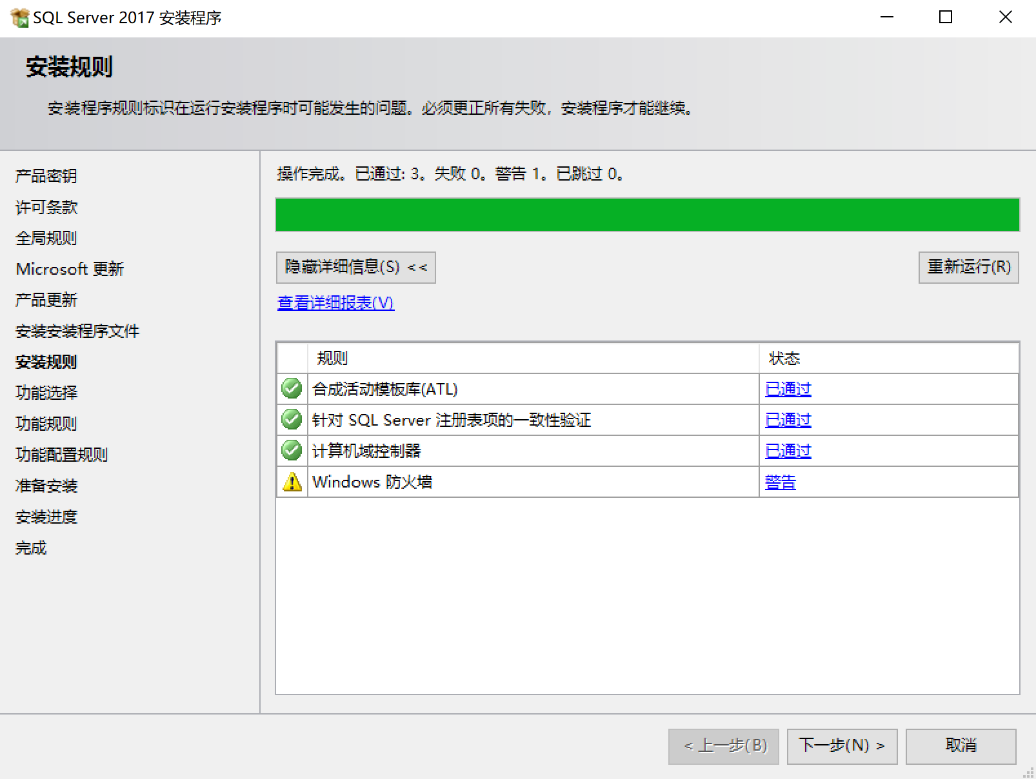Select 产品密钥 step in sidebar

[x=46, y=176]
